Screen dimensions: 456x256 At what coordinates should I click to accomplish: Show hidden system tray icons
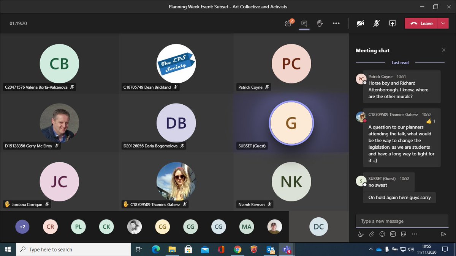click(x=370, y=249)
